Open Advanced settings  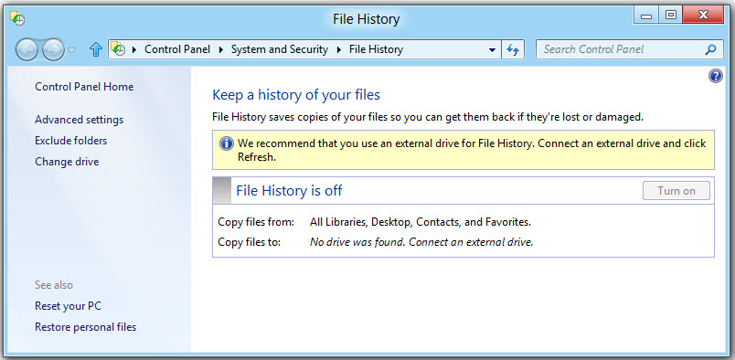click(x=80, y=120)
